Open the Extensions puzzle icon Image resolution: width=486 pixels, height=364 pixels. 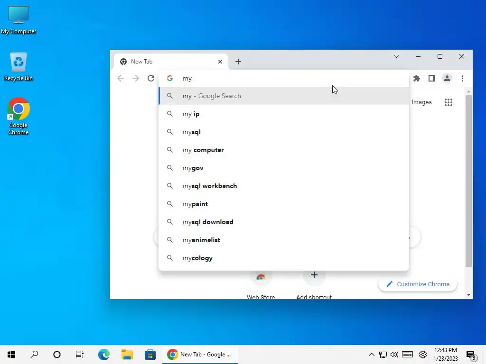[417, 78]
